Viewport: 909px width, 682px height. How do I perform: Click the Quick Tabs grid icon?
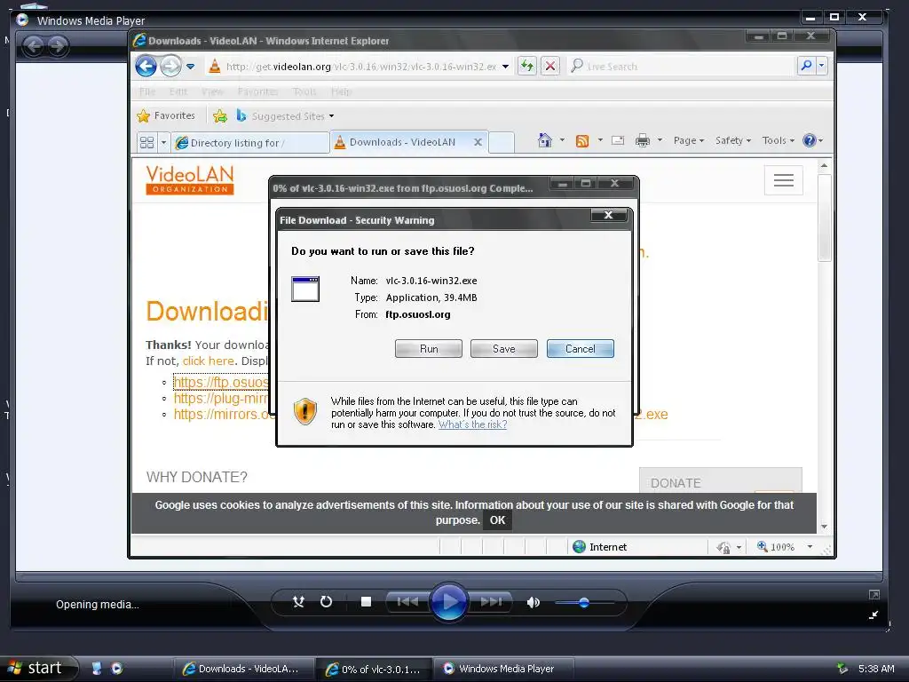147,142
